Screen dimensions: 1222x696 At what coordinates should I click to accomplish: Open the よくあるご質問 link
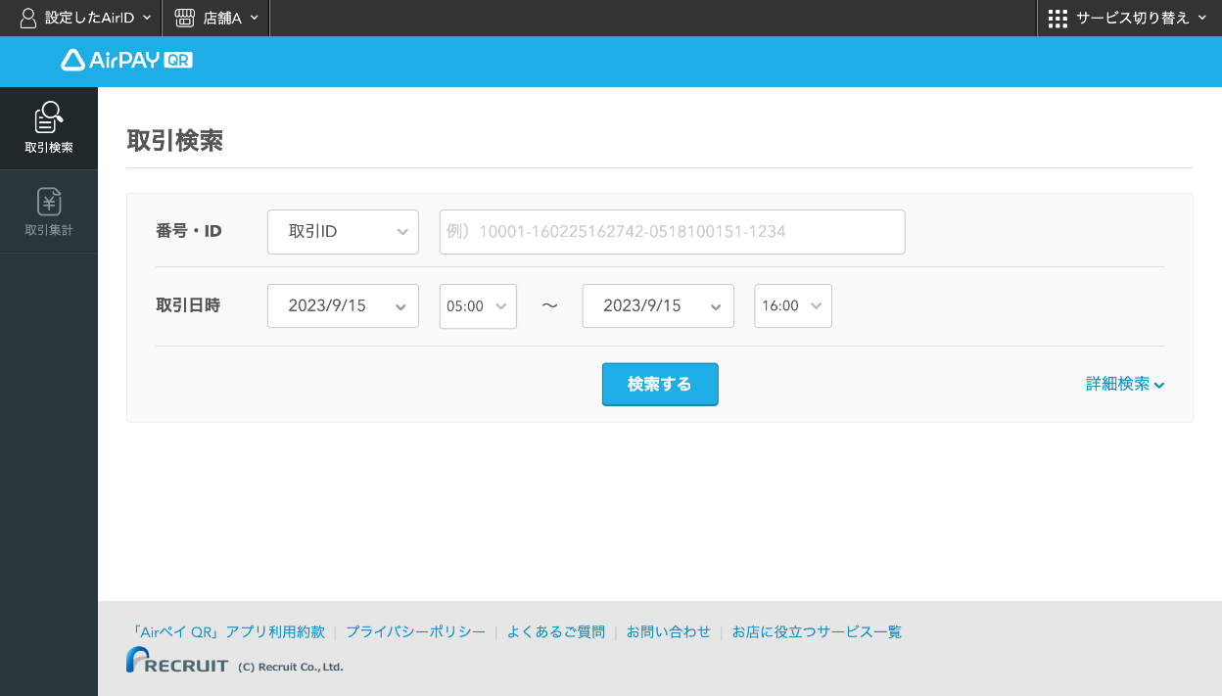point(555,632)
